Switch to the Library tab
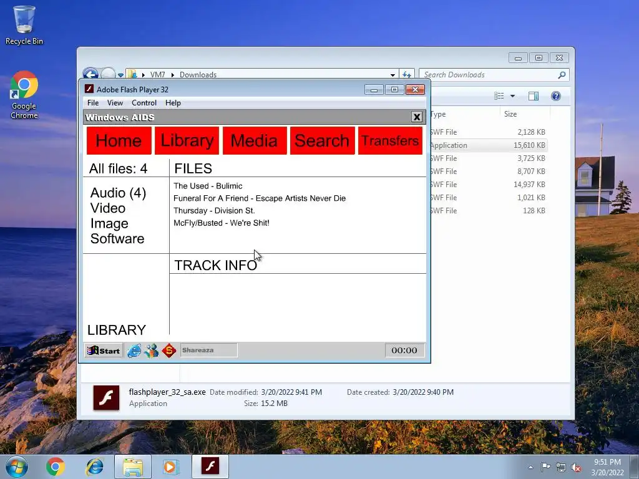Image resolution: width=639 pixels, height=479 pixels. pyautogui.click(x=187, y=140)
